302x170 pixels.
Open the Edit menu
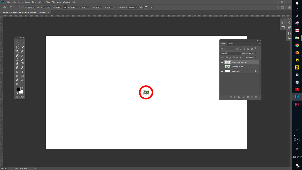click(14, 2)
